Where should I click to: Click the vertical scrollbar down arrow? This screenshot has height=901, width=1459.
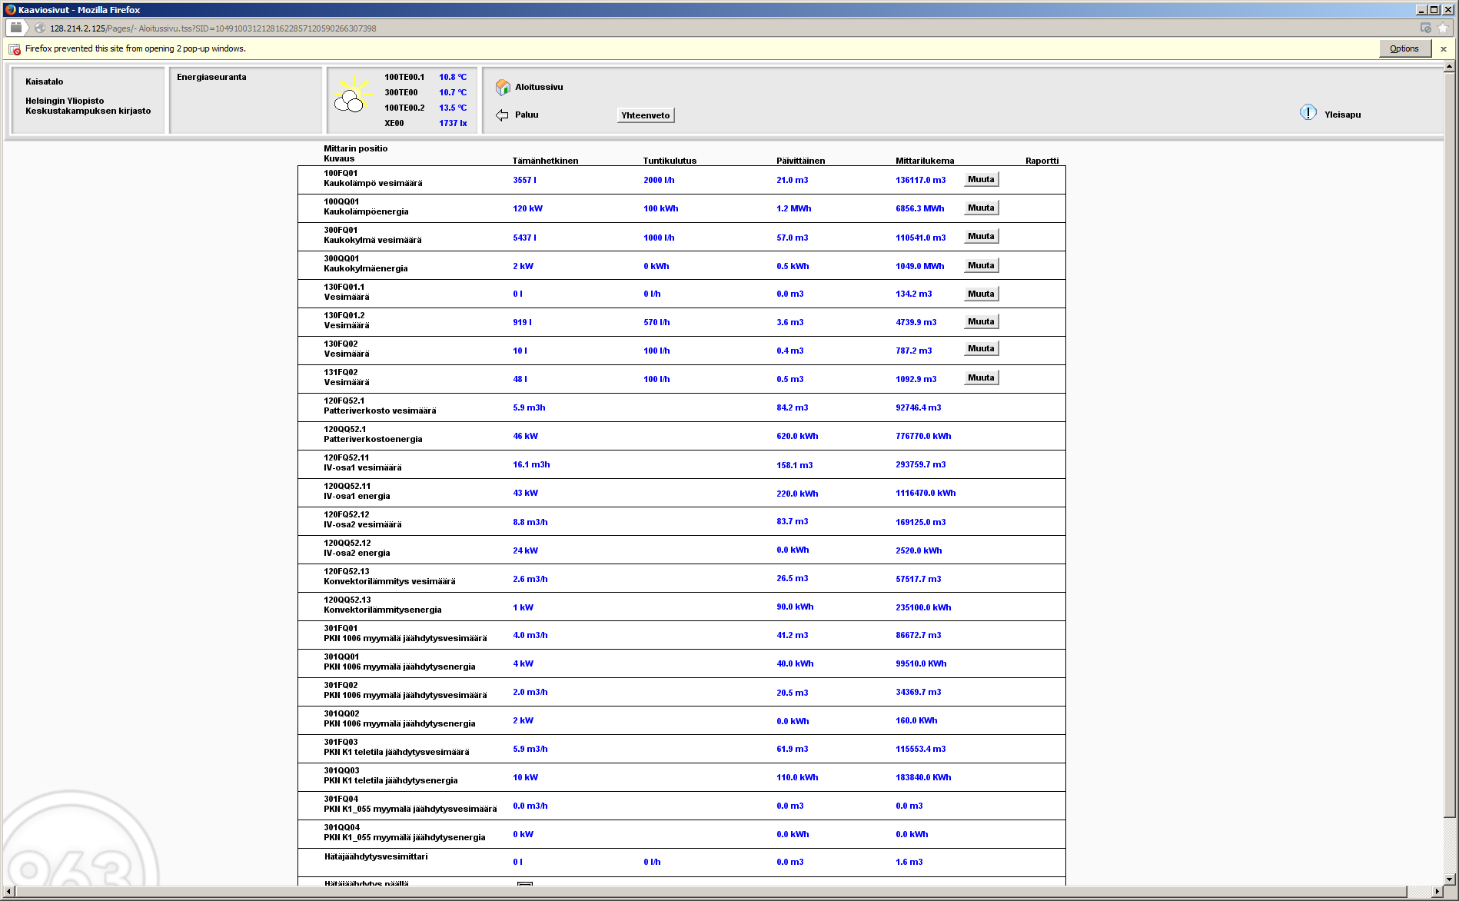1449,879
